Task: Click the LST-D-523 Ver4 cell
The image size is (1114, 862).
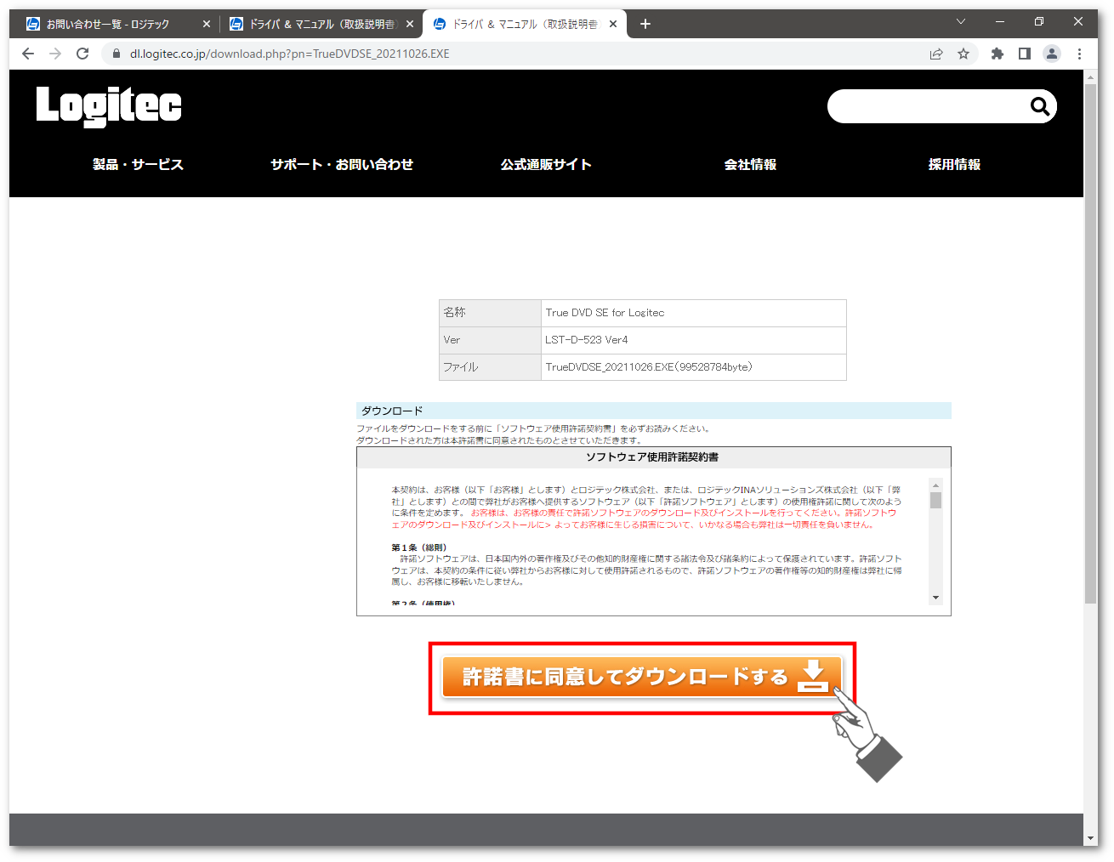Action: 693,340
